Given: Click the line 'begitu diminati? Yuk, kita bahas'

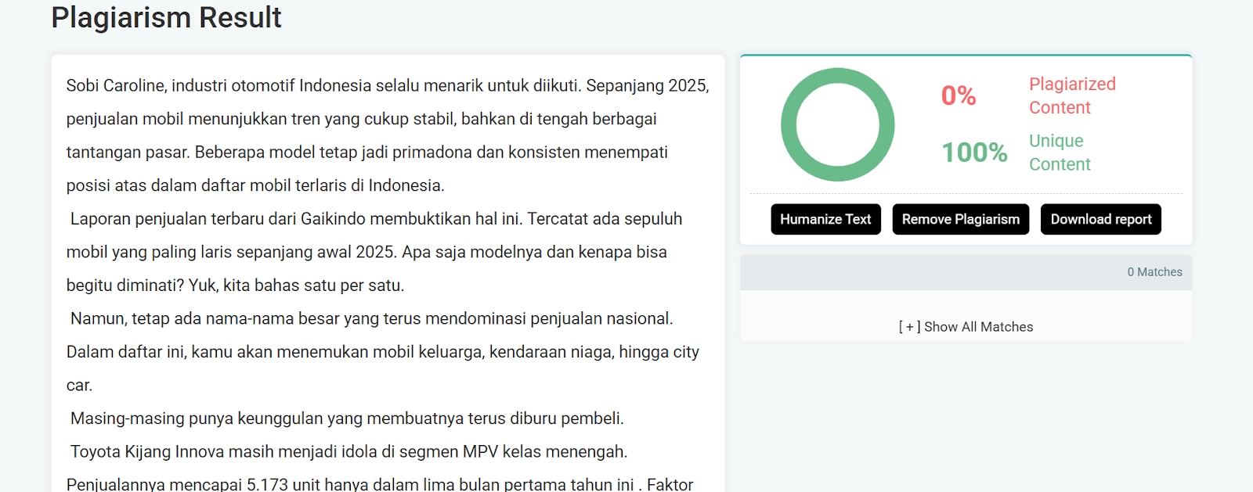Looking at the screenshot, I should tap(235, 286).
